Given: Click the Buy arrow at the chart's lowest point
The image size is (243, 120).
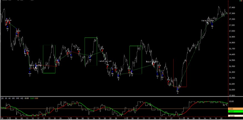Looking at the screenshot, I should tap(178, 88).
